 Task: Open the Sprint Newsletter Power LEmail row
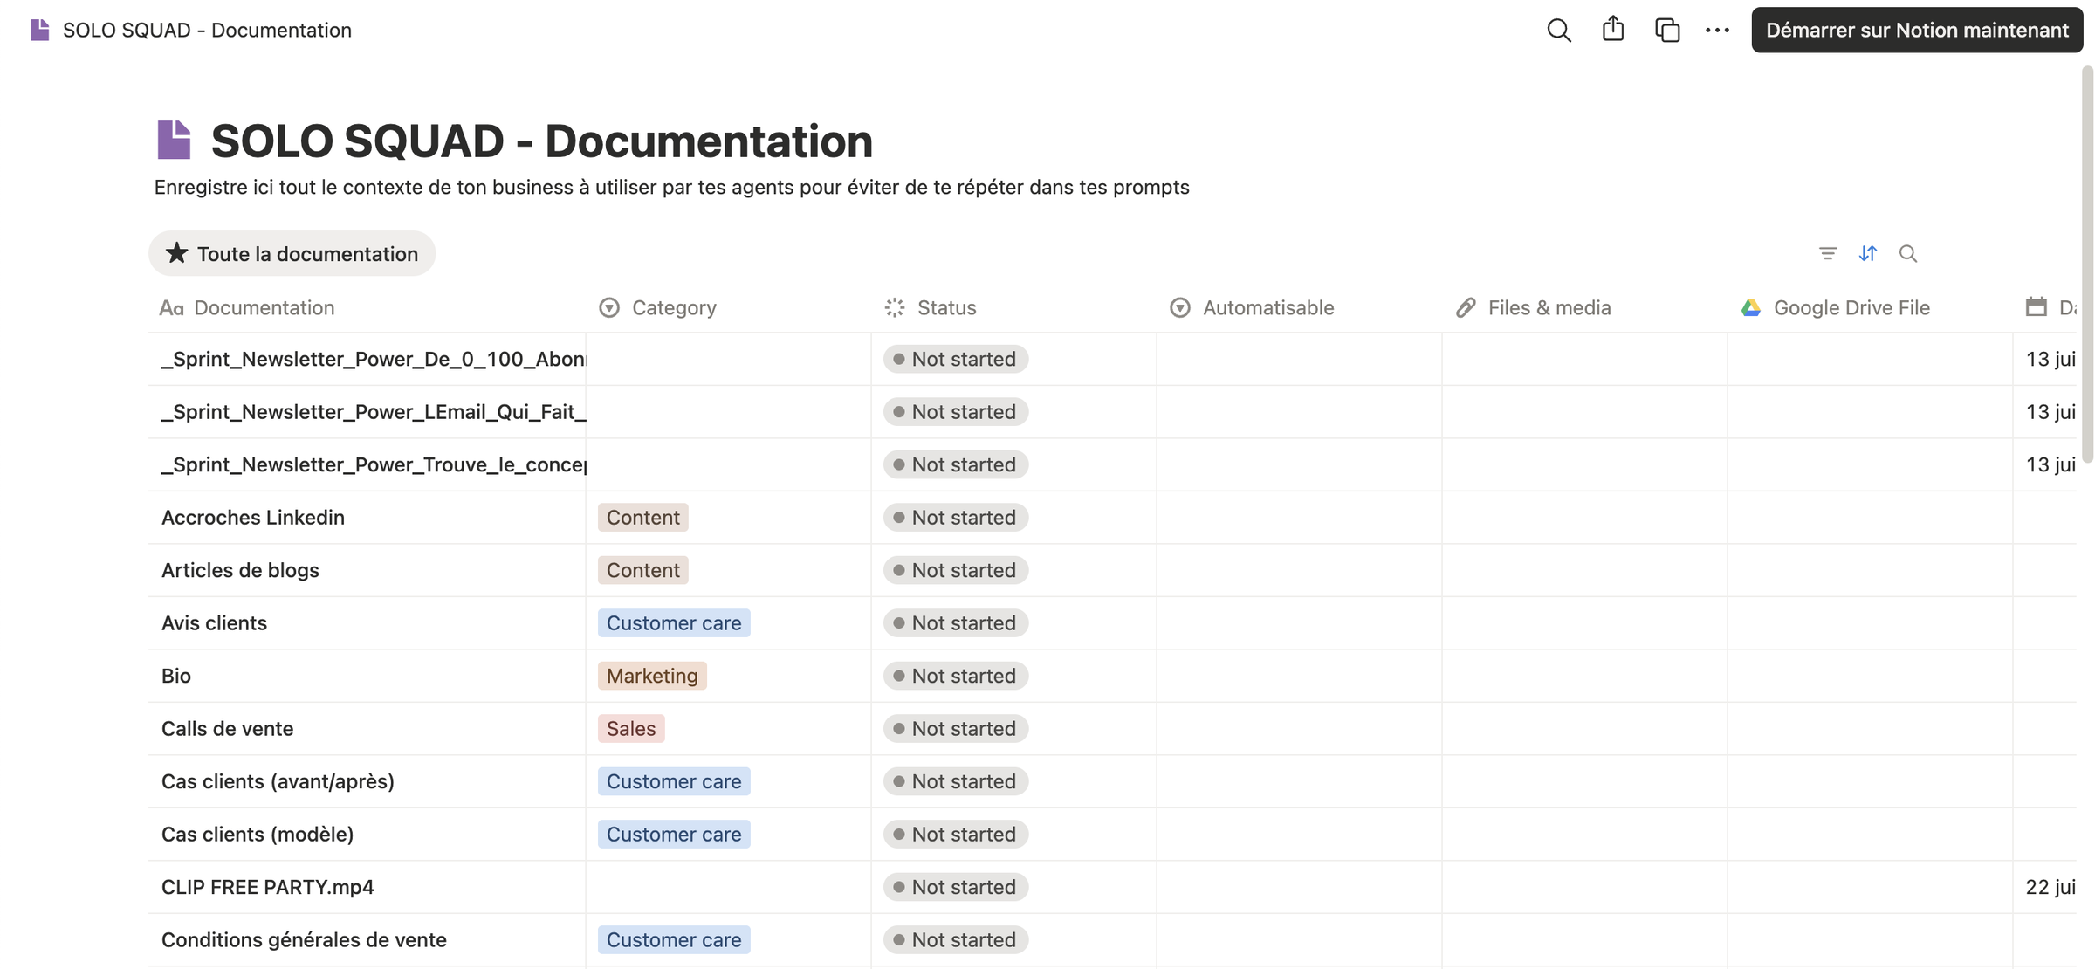pyautogui.click(x=373, y=412)
